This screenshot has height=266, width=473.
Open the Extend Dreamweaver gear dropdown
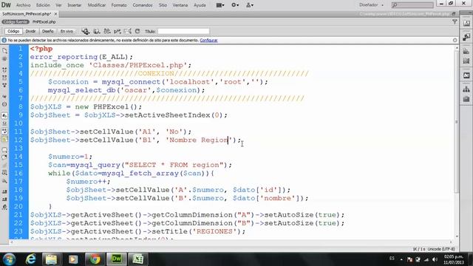pyautogui.click(x=235, y=5)
